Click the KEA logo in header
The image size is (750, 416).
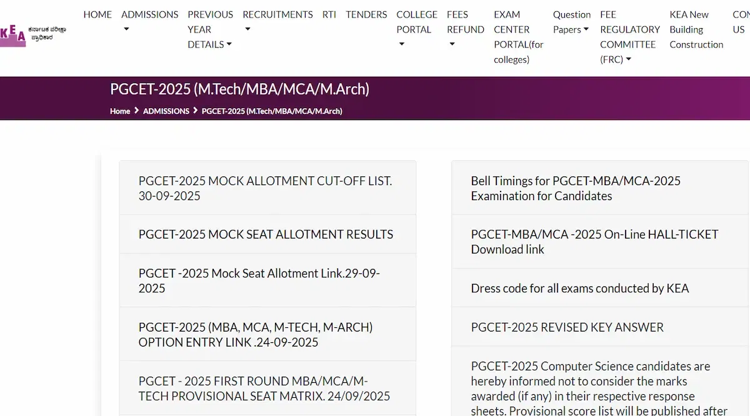click(x=32, y=34)
